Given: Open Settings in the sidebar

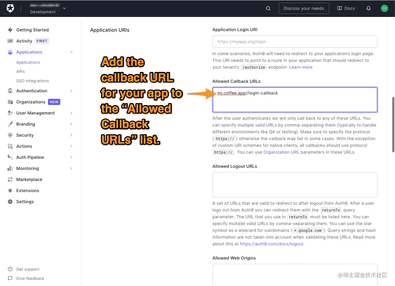Looking at the screenshot, I should (25, 202).
